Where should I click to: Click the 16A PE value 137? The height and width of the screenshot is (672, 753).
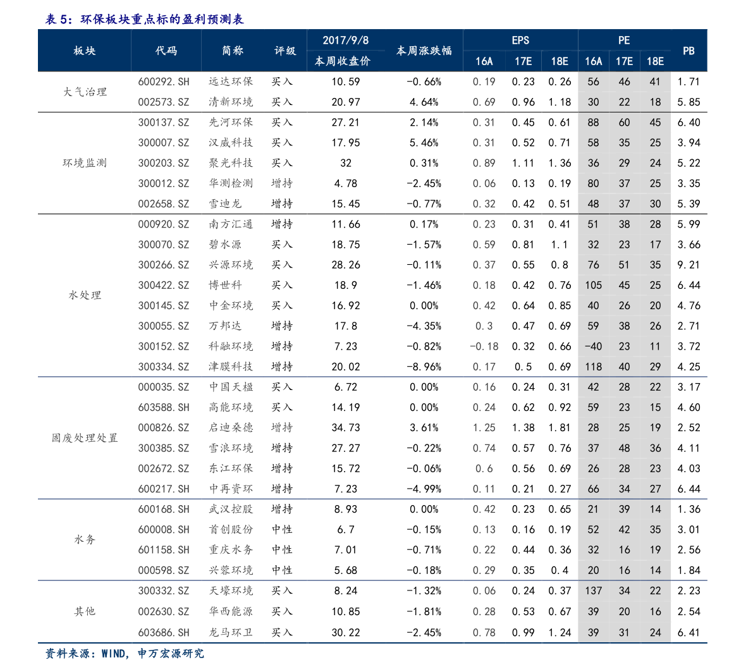[593, 591]
